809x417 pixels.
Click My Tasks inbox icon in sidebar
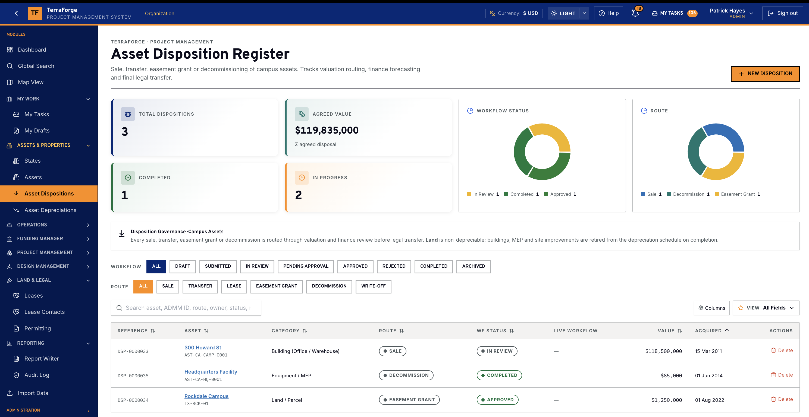click(x=16, y=114)
